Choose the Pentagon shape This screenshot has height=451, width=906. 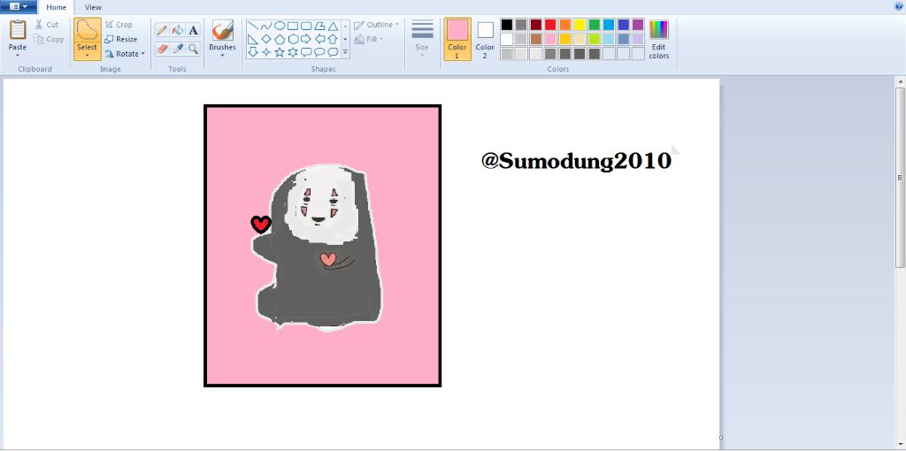coord(279,39)
